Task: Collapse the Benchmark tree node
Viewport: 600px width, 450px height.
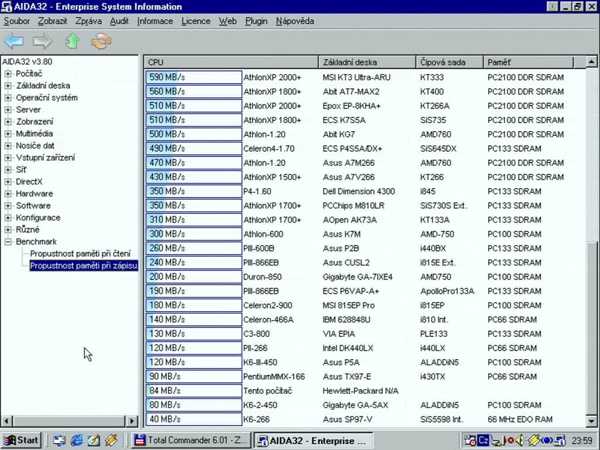Action: (x=8, y=241)
